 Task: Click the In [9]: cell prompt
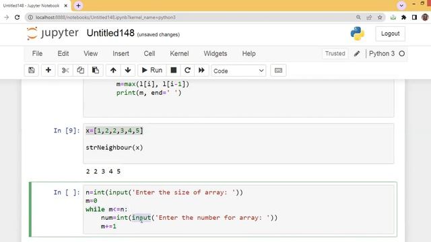click(66, 130)
